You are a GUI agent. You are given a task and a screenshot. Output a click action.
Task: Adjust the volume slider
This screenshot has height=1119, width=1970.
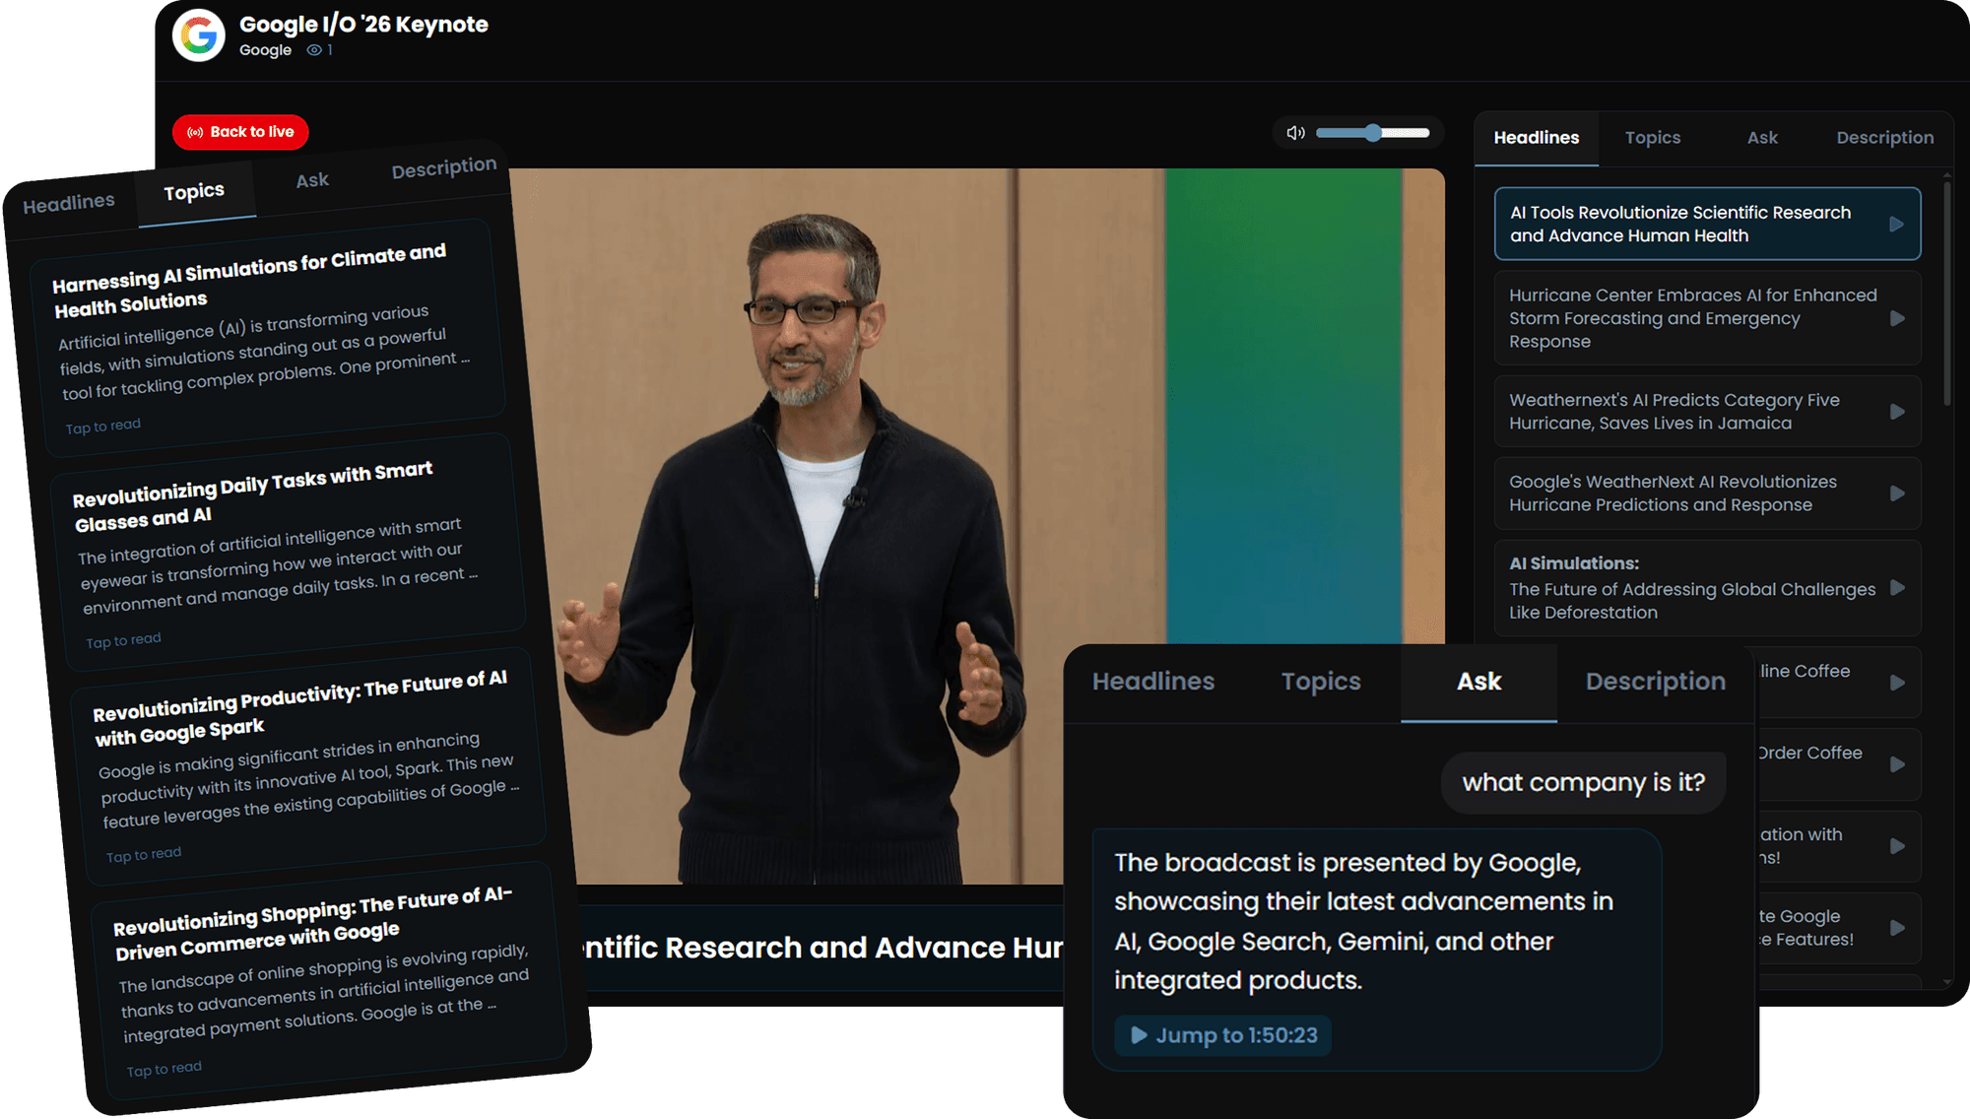1372,133
